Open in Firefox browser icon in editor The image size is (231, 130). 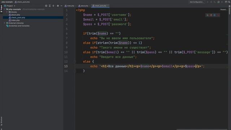(x=211, y=15)
